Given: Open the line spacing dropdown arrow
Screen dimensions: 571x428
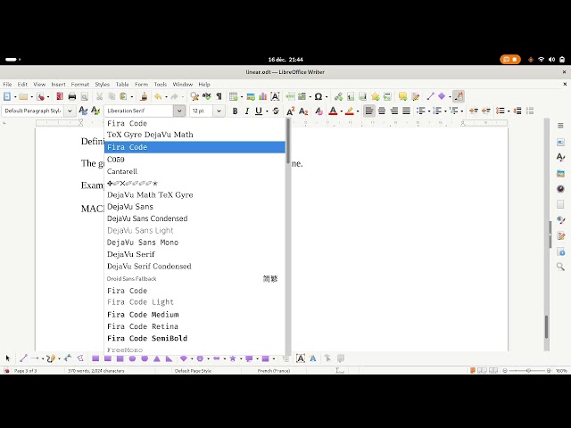Looking at the screenshot, I should (x=509, y=111).
